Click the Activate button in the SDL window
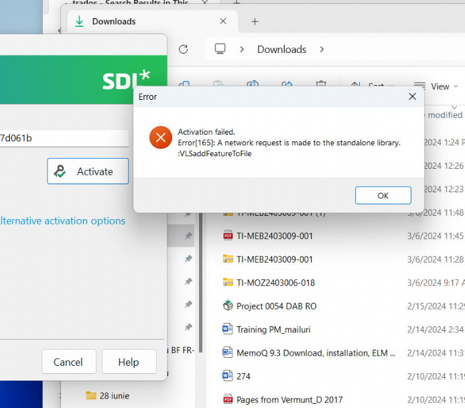The width and height of the screenshot is (465, 408). click(x=88, y=171)
